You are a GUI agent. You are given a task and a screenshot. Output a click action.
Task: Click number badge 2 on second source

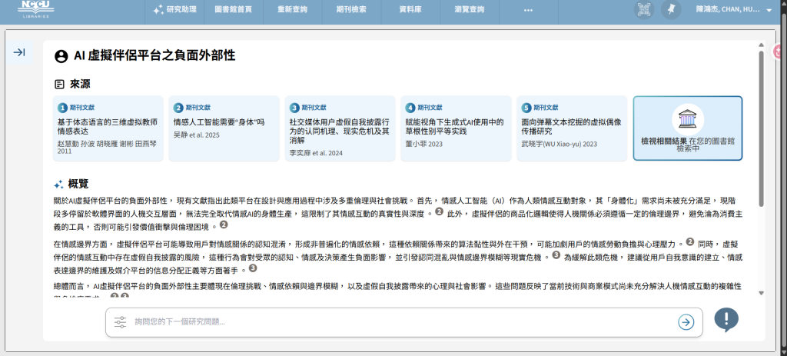pos(178,108)
